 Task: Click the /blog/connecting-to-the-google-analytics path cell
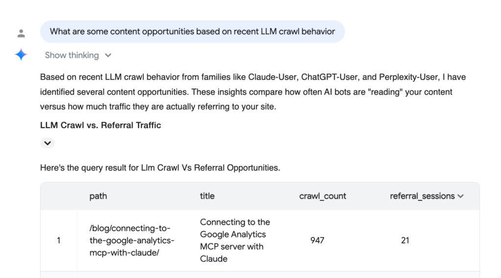(x=132, y=240)
